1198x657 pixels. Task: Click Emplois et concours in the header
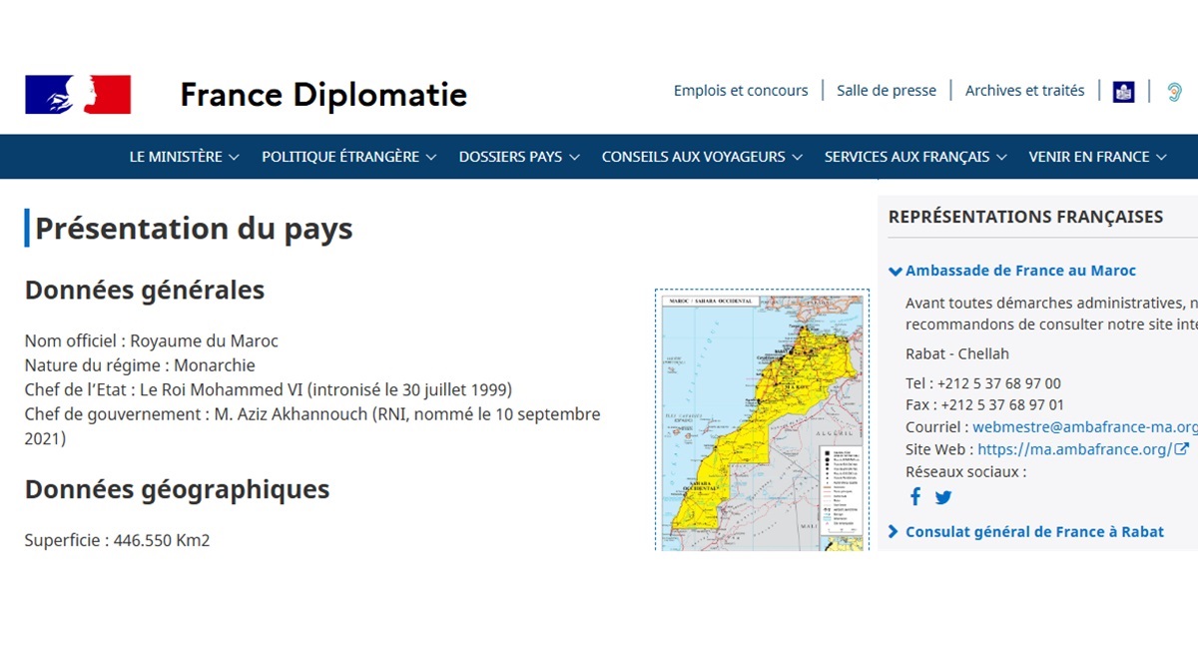[x=741, y=90]
